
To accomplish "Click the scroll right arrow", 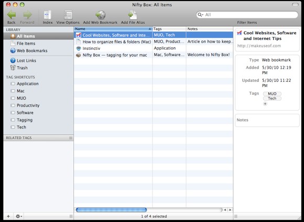I will pyautogui.click(x=230, y=210).
